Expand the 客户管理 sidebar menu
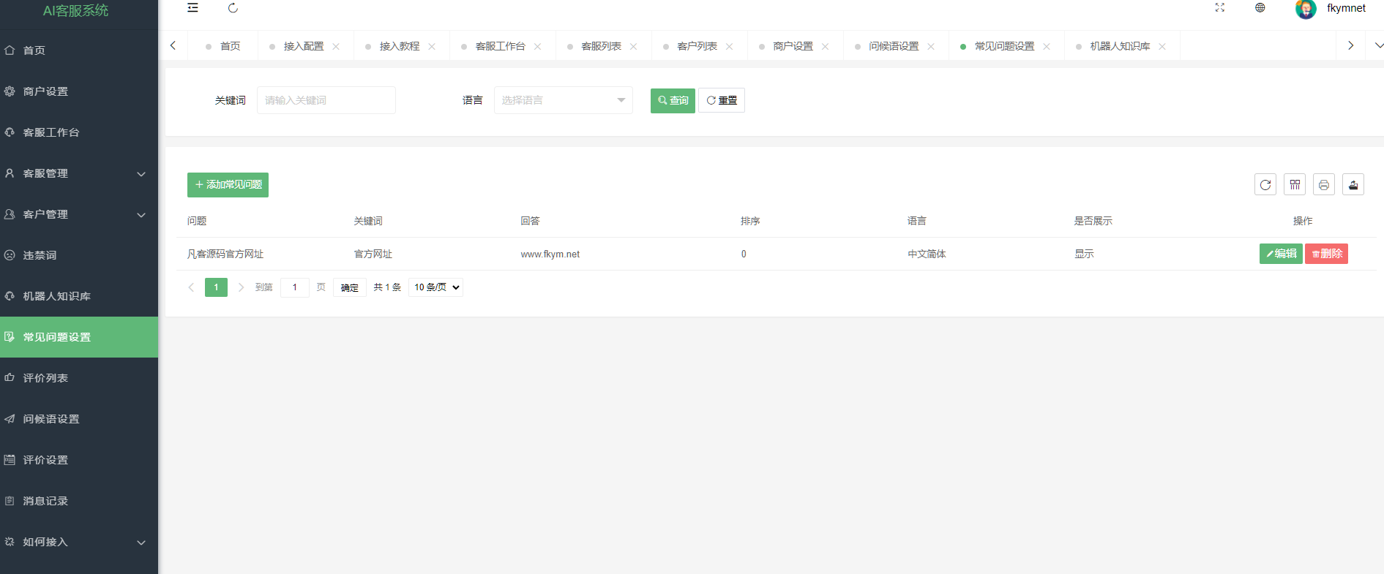Viewport: 1384px width, 574px height. [x=79, y=214]
